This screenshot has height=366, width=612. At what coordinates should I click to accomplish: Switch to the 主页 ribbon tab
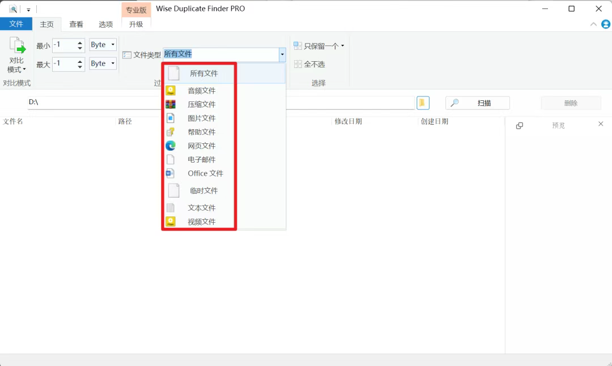[47, 24]
